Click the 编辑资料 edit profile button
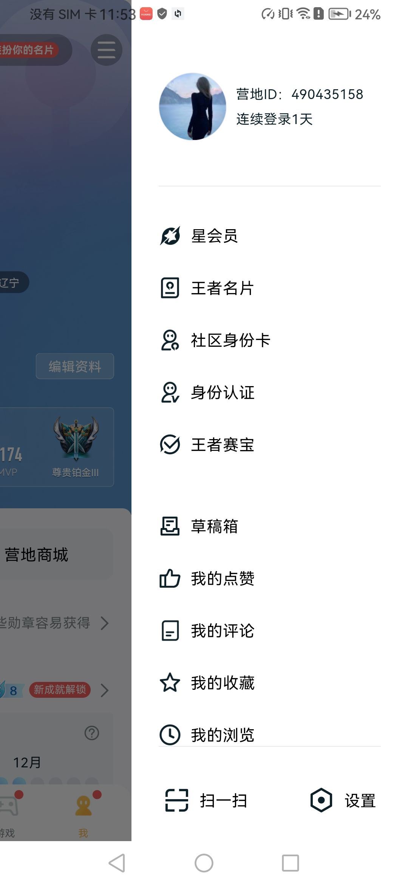Viewport: 408px width, 885px height. (75, 366)
